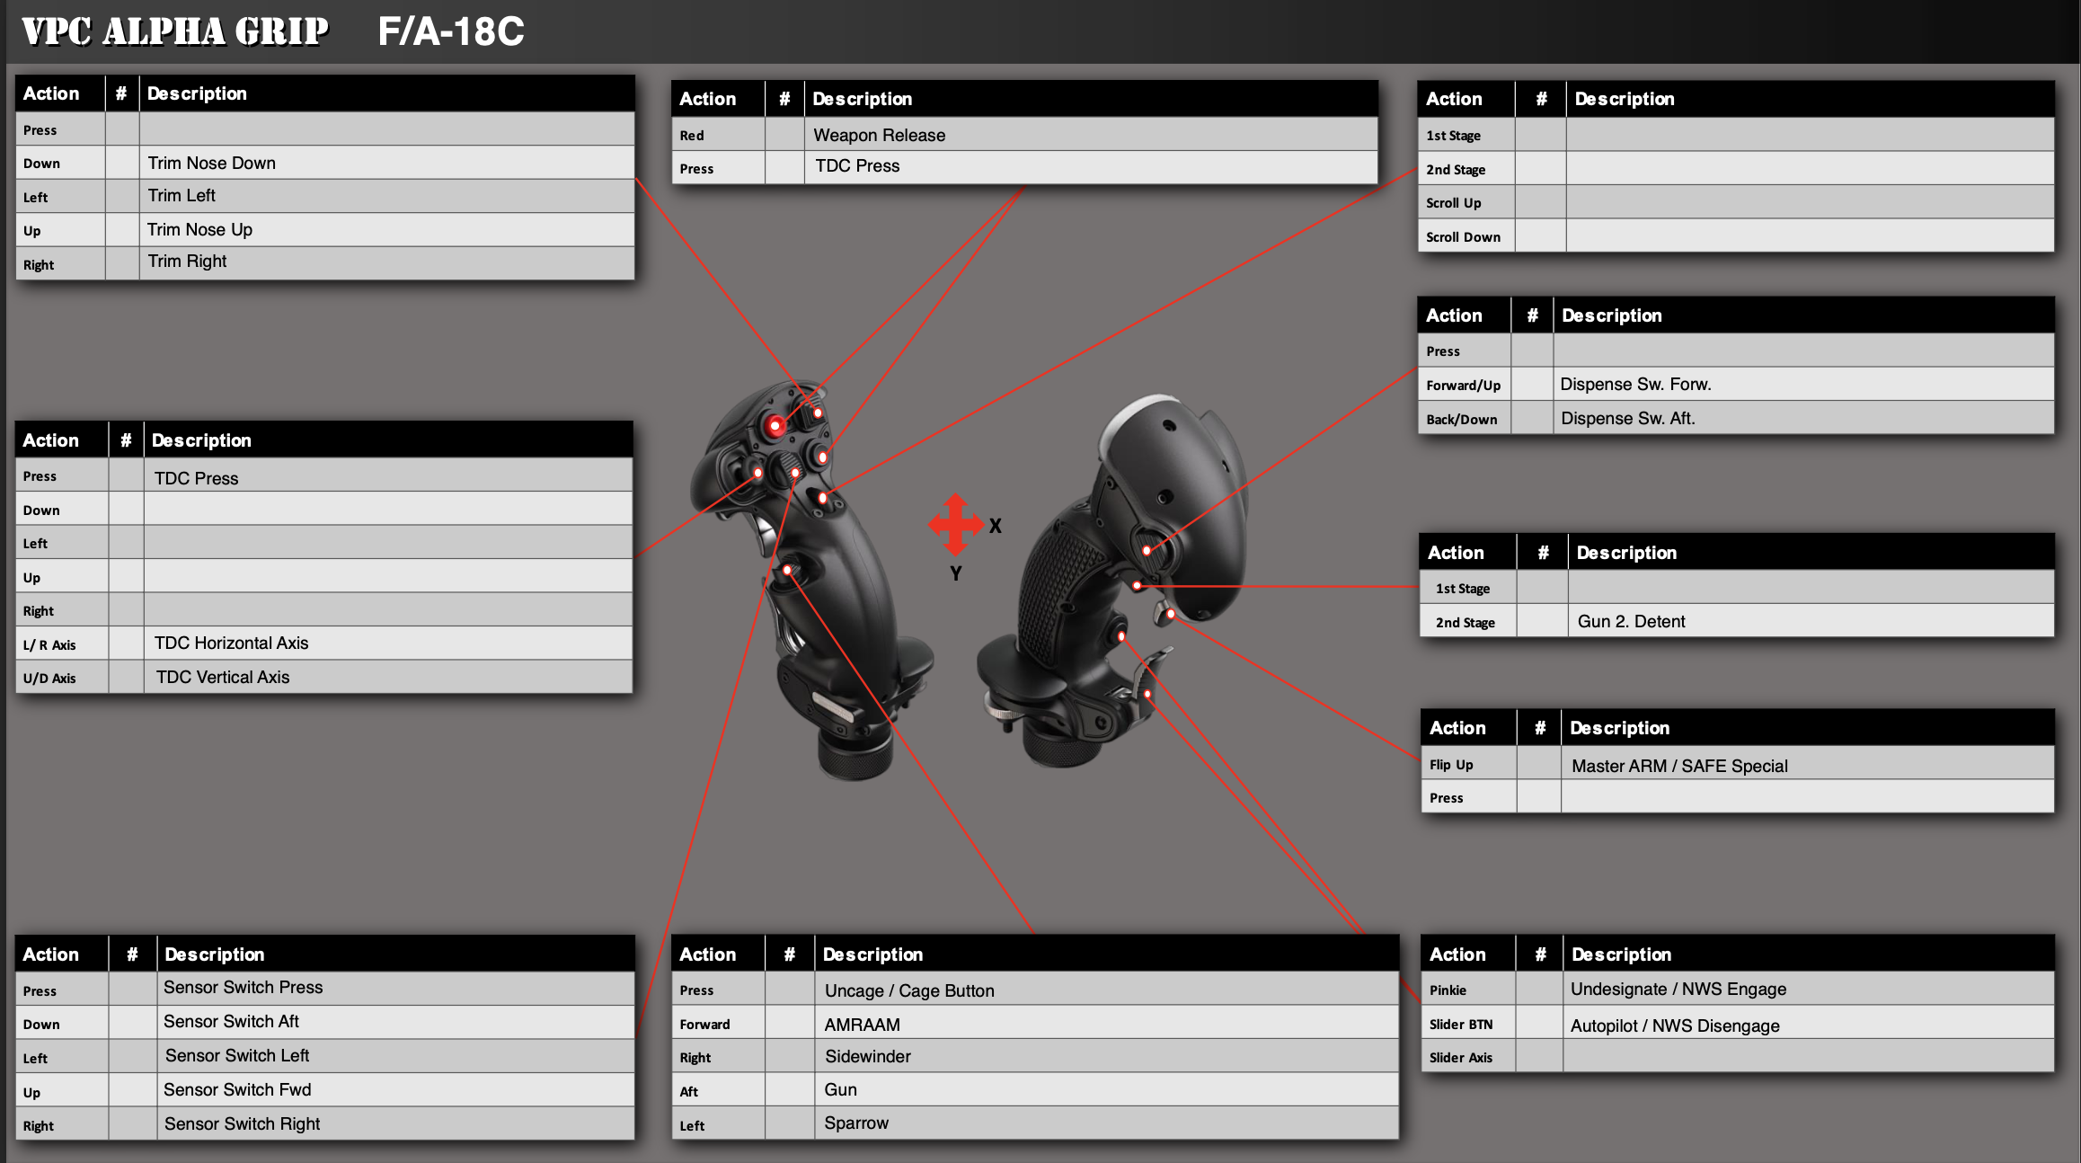This screenshot has height=1163, width=2081.
Task: Click the Y axis label below the arrows
Action: [x=956, y=573]
